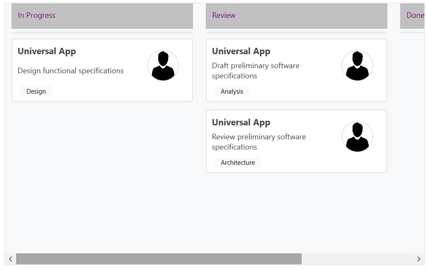
Task: Select the Done column header
Action: [412, 16]
